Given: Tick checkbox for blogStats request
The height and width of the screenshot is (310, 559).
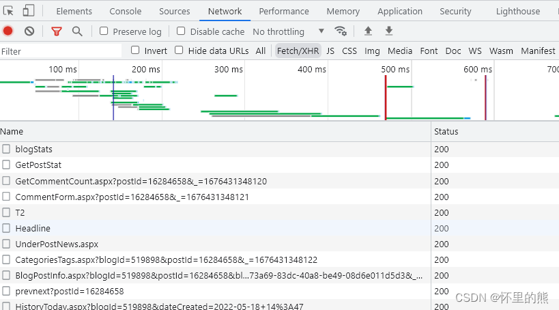Looking at the screenshot, I should pyautogui.click(x=6, y=149).
